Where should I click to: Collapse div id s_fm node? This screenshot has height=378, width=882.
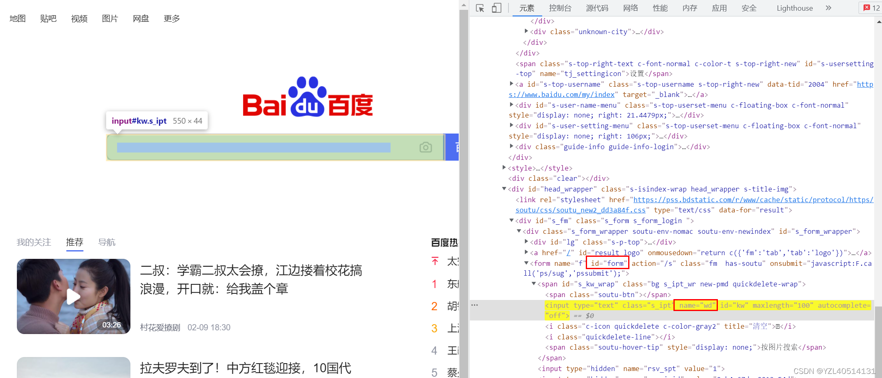[x=511, y=221]
